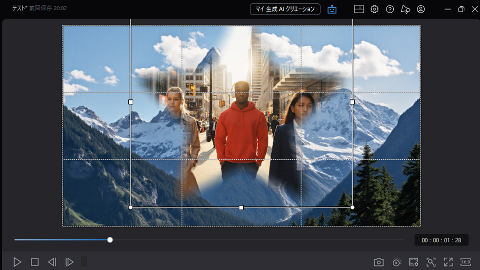Step back one frame
Viewport: 480px width, 270px height.
[52, 261]
